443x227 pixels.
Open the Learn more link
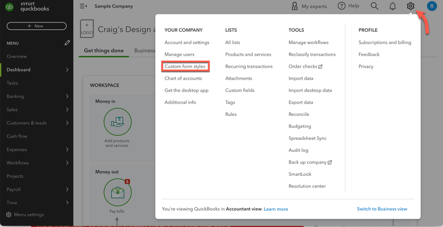[x=276, y=209]
